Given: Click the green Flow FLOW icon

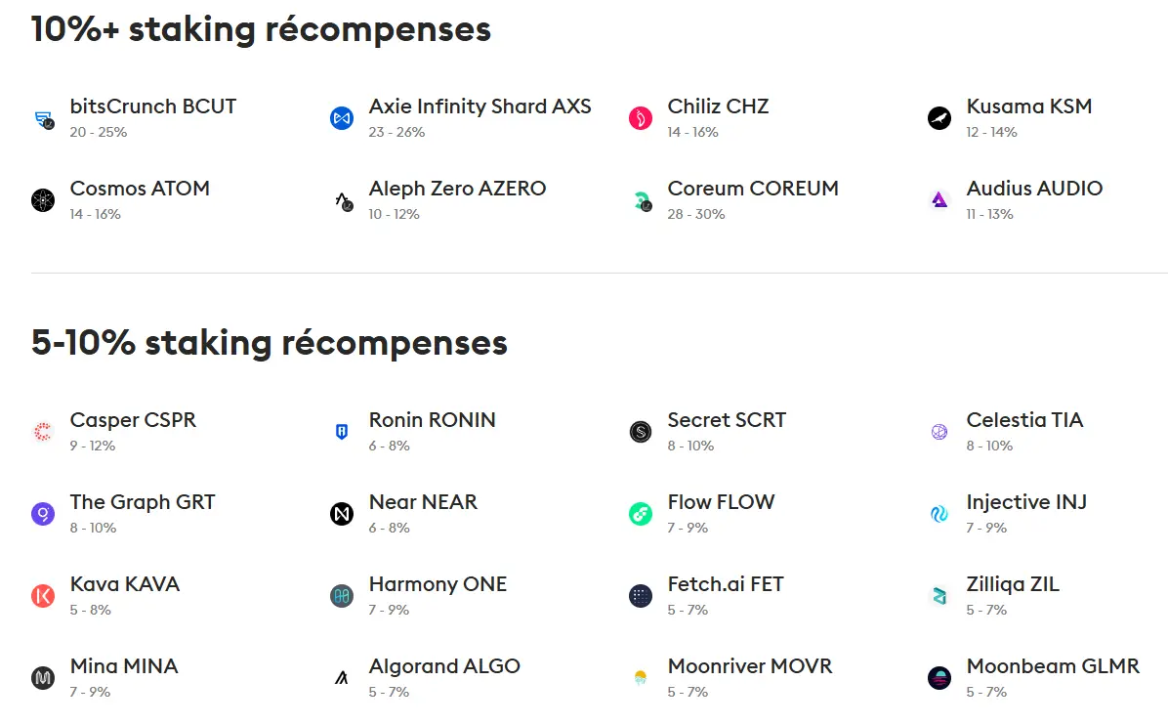Looking at the screenshot, I should pos(641,514).
